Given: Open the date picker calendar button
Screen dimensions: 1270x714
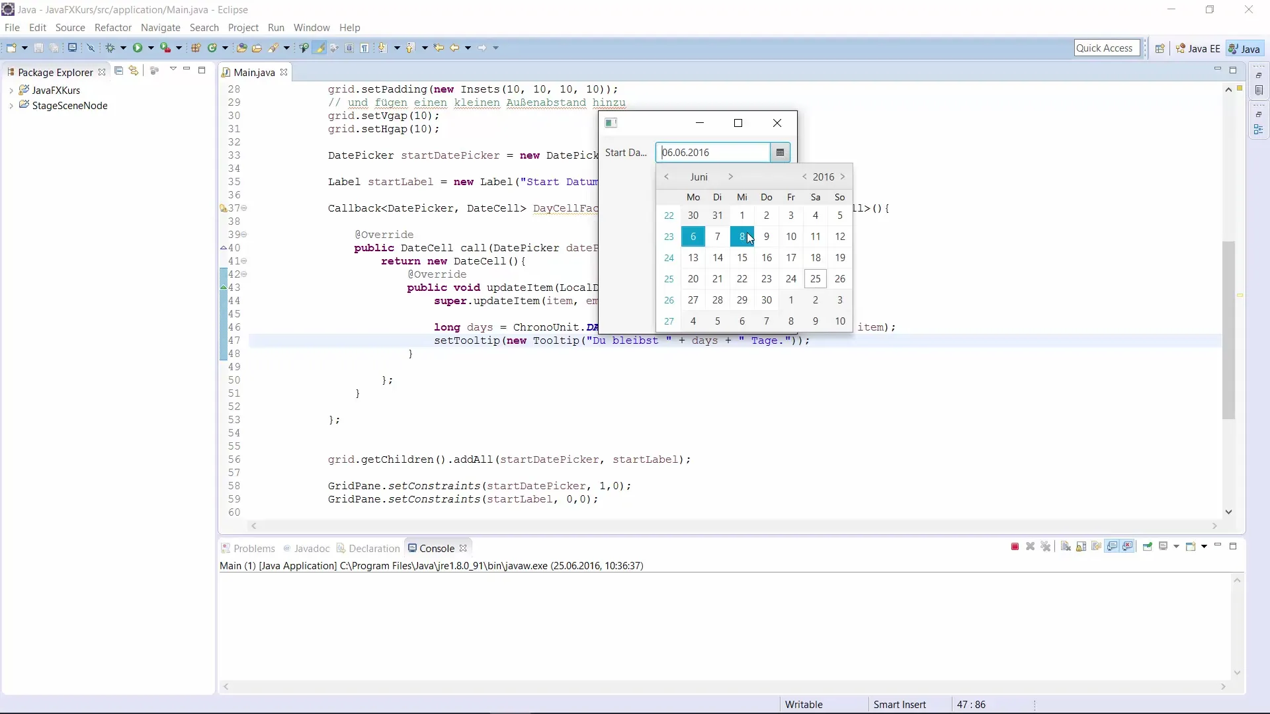Looking at the screenshot, I should click(x=780, y=153).
